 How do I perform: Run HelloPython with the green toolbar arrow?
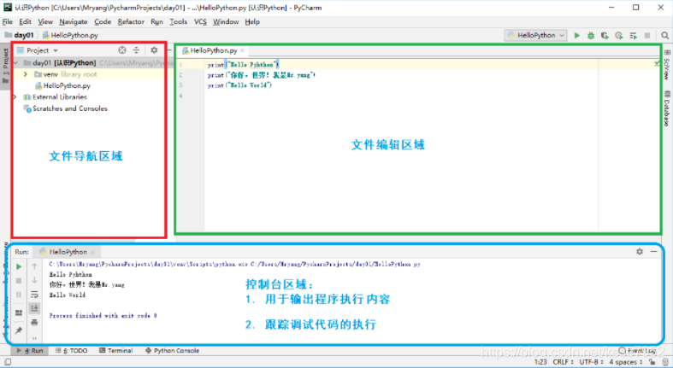[x=577, y=36]
